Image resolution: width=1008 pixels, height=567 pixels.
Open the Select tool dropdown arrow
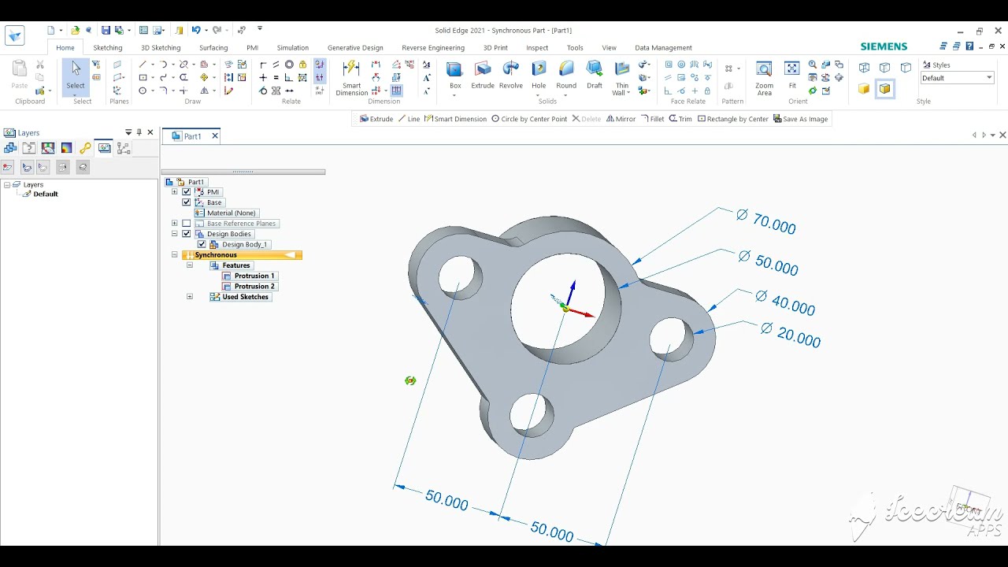click(76, 95)
